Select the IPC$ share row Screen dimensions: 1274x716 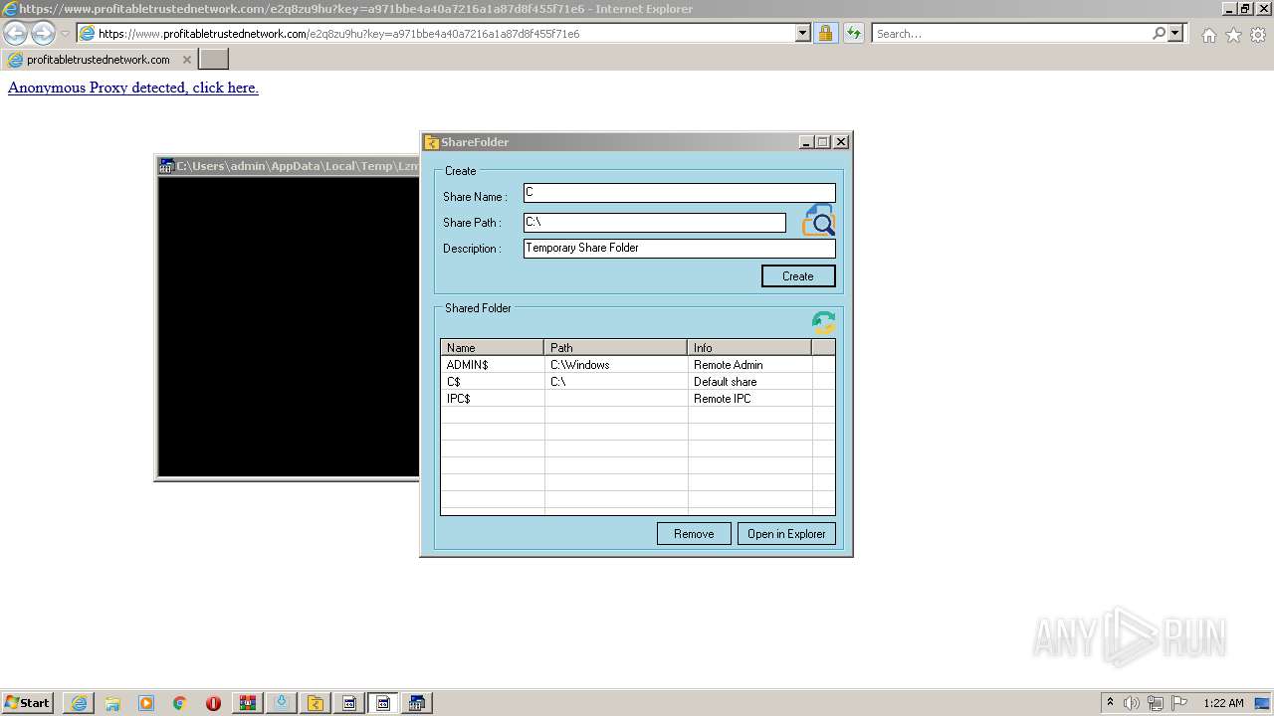(x=637, y=399)
